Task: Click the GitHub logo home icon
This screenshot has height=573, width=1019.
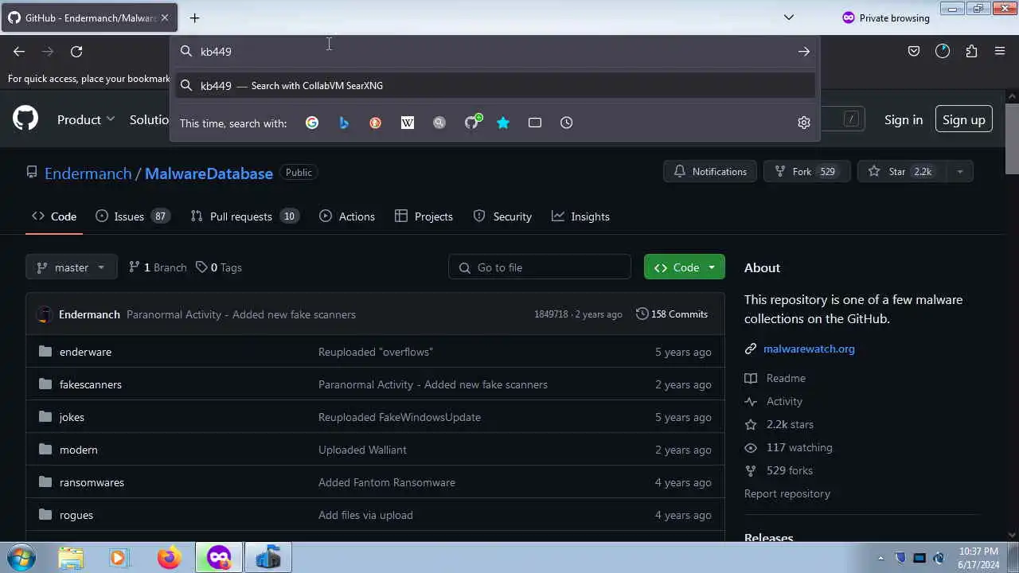Action: click(25, 119)
